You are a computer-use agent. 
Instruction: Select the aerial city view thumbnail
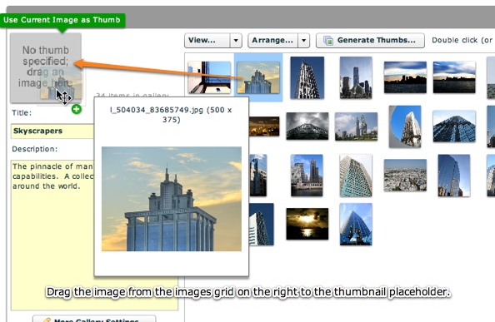point(405,176)
